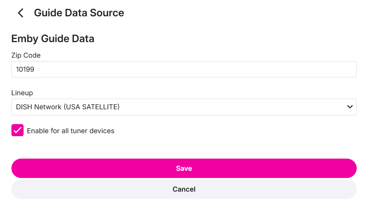Click the checkmark icon in pink box
The height and width of the screenshot is (203, 378).
[x=17, y=131]
